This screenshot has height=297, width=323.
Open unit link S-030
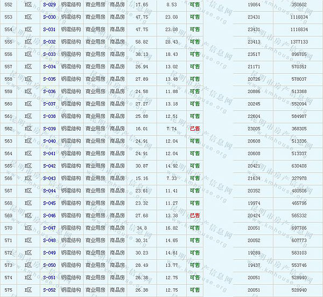49,17
